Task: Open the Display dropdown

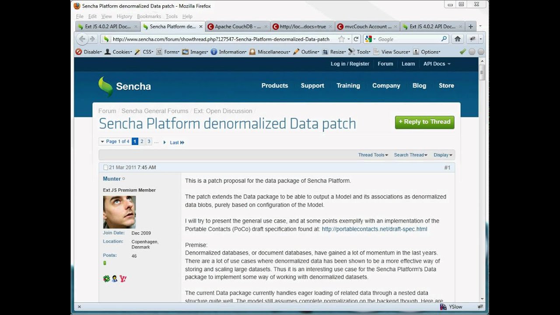Action: tap(443, 155)
